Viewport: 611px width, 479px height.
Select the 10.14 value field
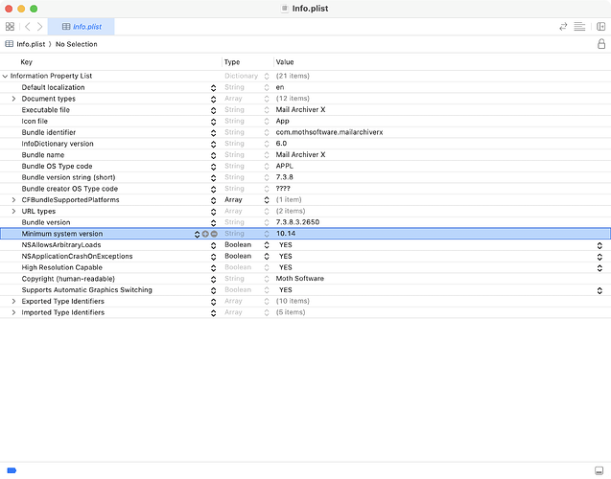point(286,234)
